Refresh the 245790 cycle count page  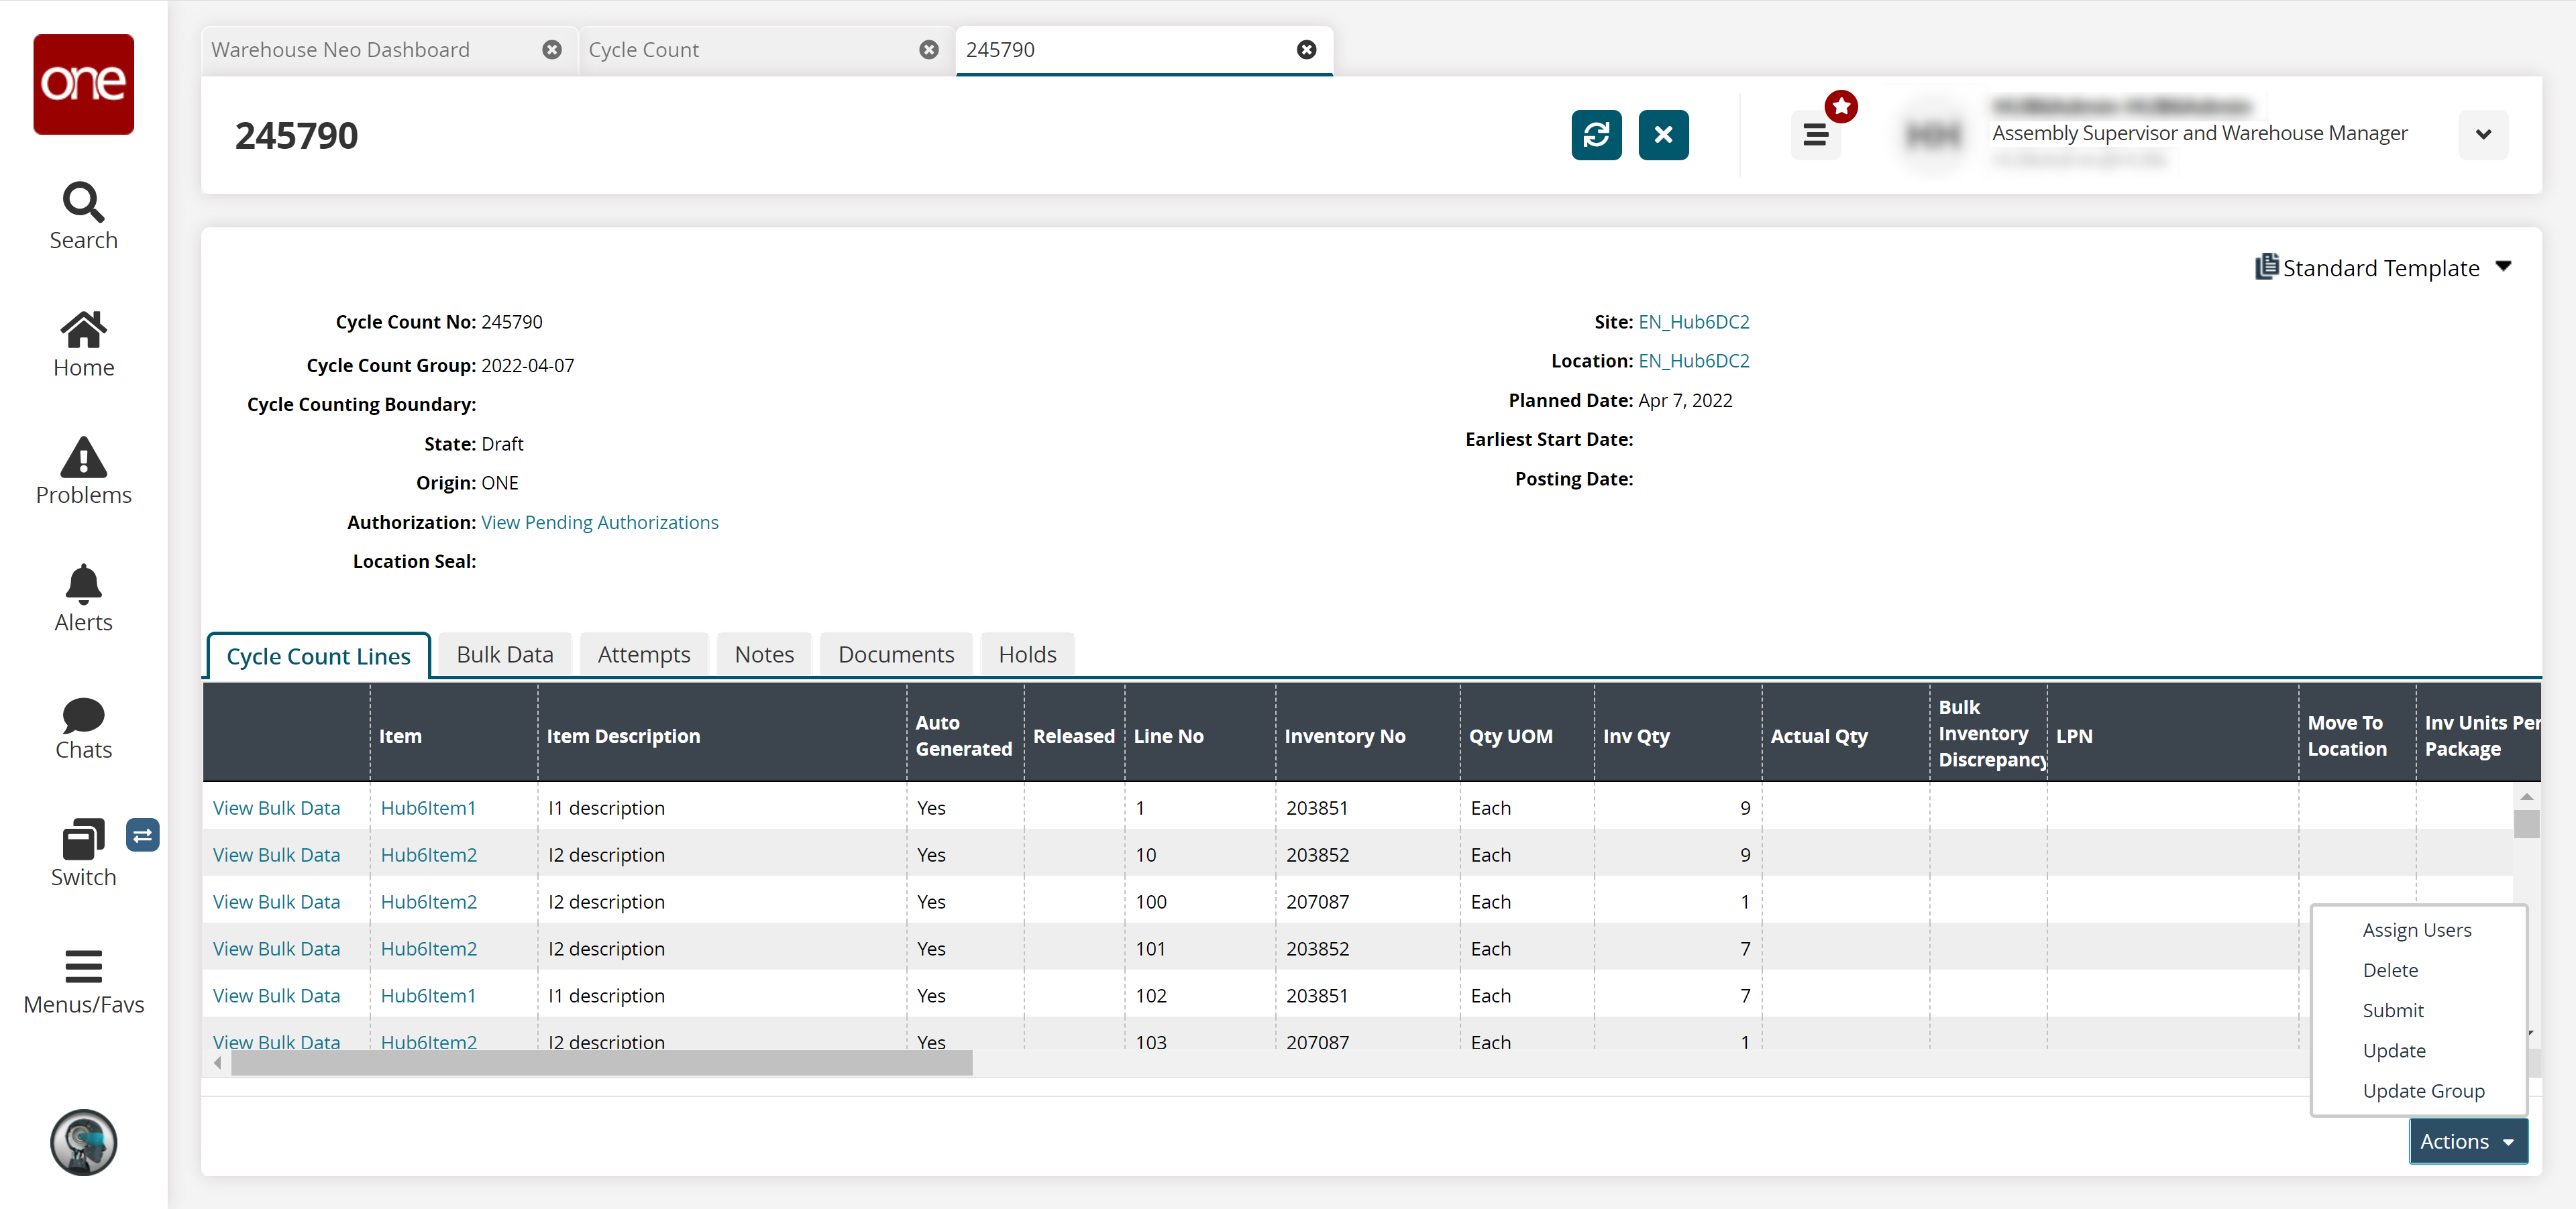coord(1595,135)
